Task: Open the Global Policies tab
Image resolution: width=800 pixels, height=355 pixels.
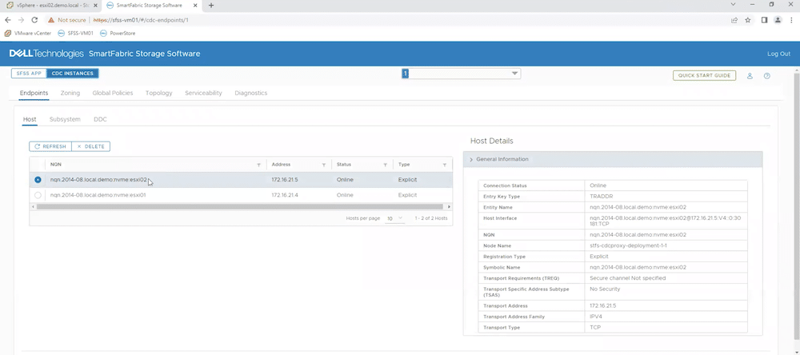Action: 113,93
